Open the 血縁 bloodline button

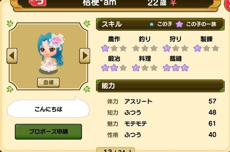[48, 83]
